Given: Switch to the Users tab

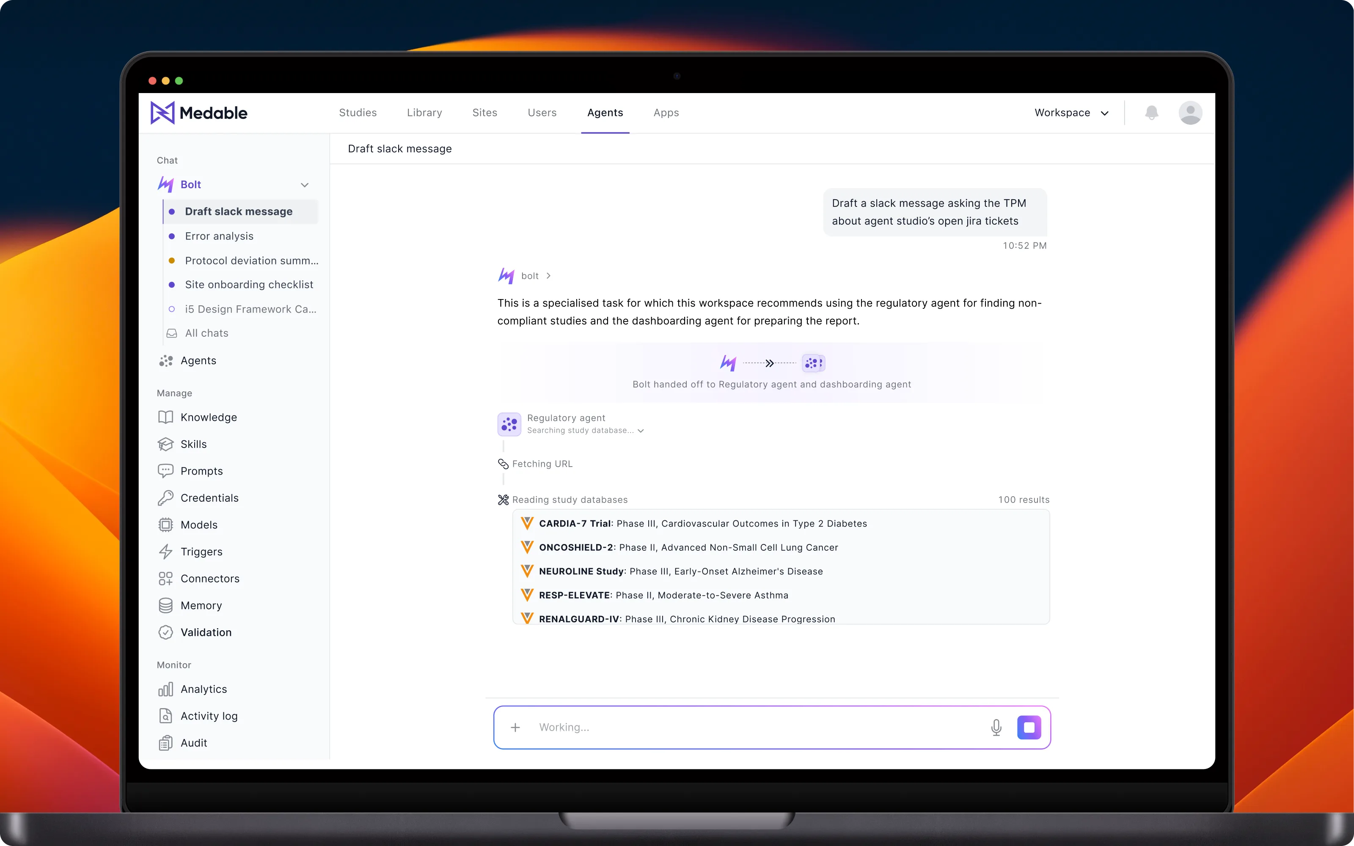Looking at the screenshot, I should pos(542,113).
